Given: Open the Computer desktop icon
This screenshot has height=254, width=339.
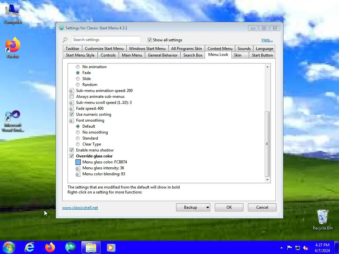Looking at the screenshot, I should 13,13.
